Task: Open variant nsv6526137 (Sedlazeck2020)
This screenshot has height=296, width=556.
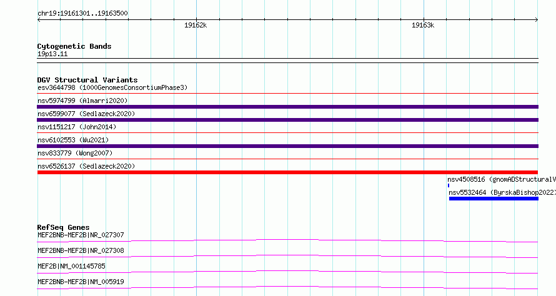Action: [x=86, y=166]
